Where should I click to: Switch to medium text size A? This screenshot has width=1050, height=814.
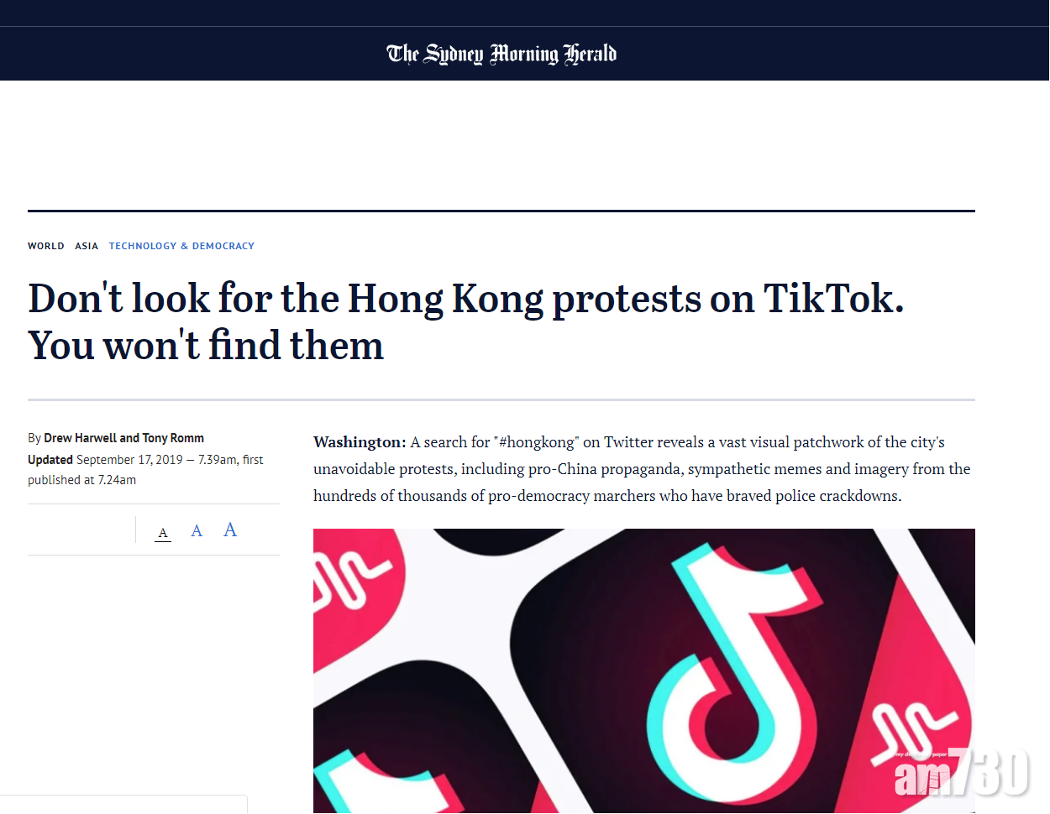pyautogui.click(x=197, y=530)
